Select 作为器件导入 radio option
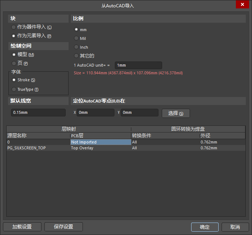Image resolution: width=252 pixels, height=235 pixels. tap(14, 27)
